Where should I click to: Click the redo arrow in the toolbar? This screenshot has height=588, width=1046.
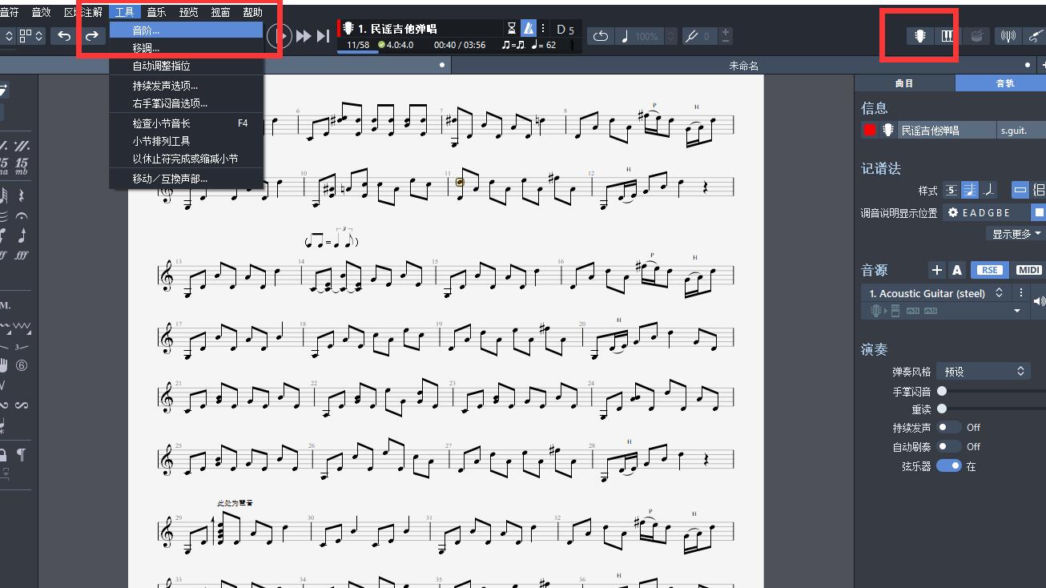coord(92,36)
